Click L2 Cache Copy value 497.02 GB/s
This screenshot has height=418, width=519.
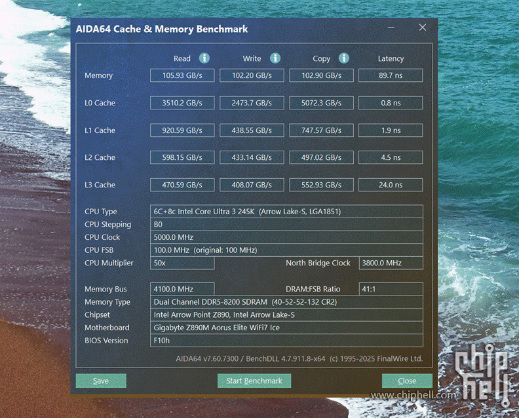point(321,157)
